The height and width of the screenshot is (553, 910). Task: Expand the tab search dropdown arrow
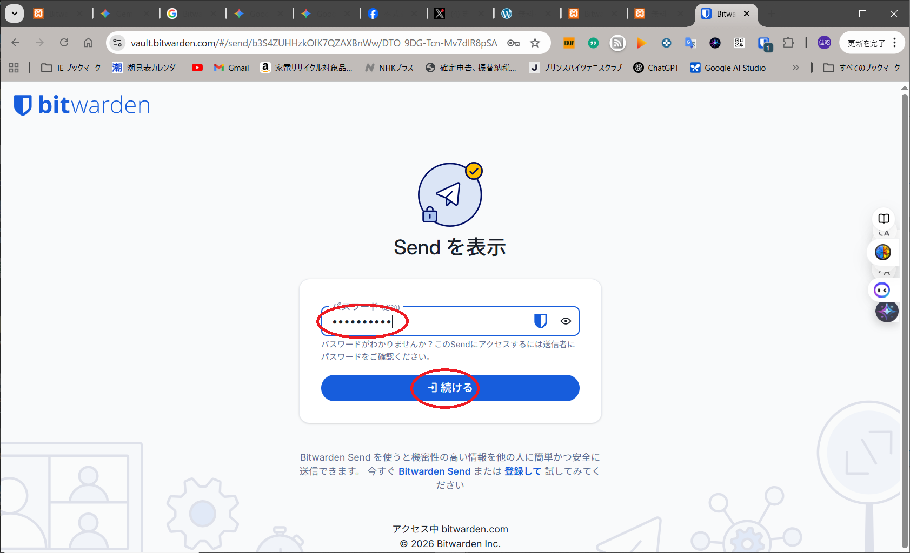click(14, 14)
